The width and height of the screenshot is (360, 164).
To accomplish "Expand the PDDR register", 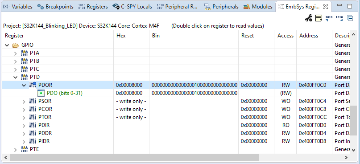I will [24, 134].
